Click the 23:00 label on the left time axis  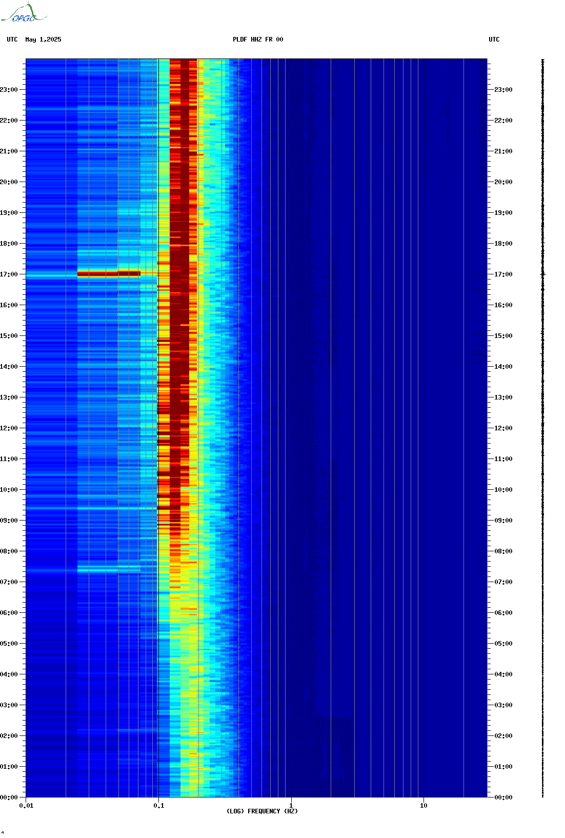coord(9,90)
